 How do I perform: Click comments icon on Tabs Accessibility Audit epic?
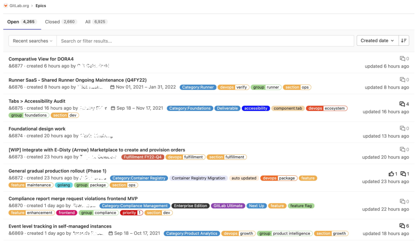402,104
